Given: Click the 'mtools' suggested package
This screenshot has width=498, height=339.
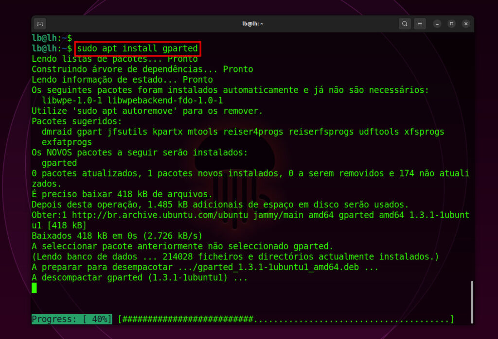Looking at the screenshot, I should [203, 132].
